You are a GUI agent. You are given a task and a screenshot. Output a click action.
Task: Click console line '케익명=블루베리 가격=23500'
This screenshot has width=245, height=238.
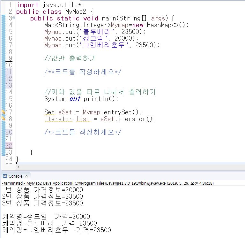coord(50,223)
